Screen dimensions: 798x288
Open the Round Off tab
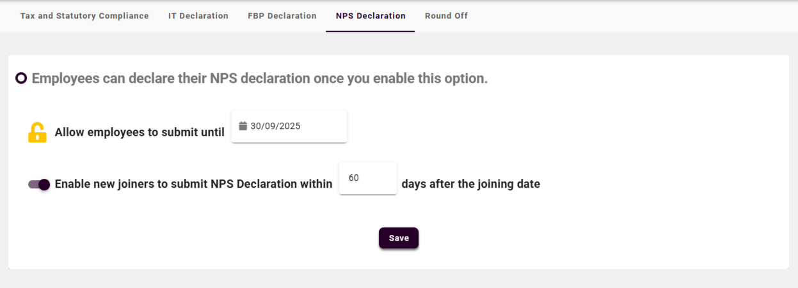coord(446,16)
